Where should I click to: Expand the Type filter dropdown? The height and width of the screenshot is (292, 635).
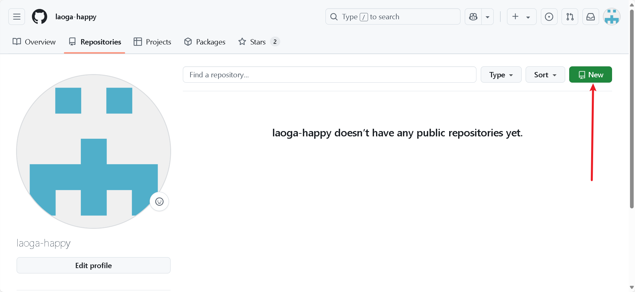pos(501,75)
